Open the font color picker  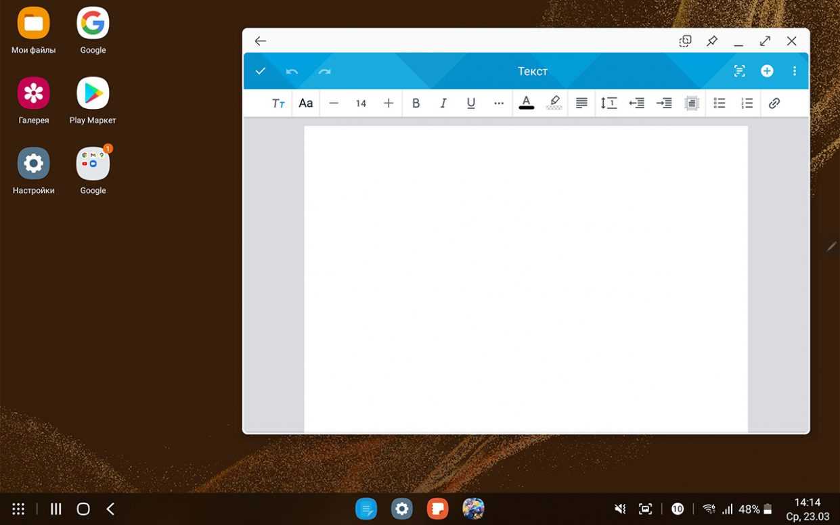tap(527, 104)
